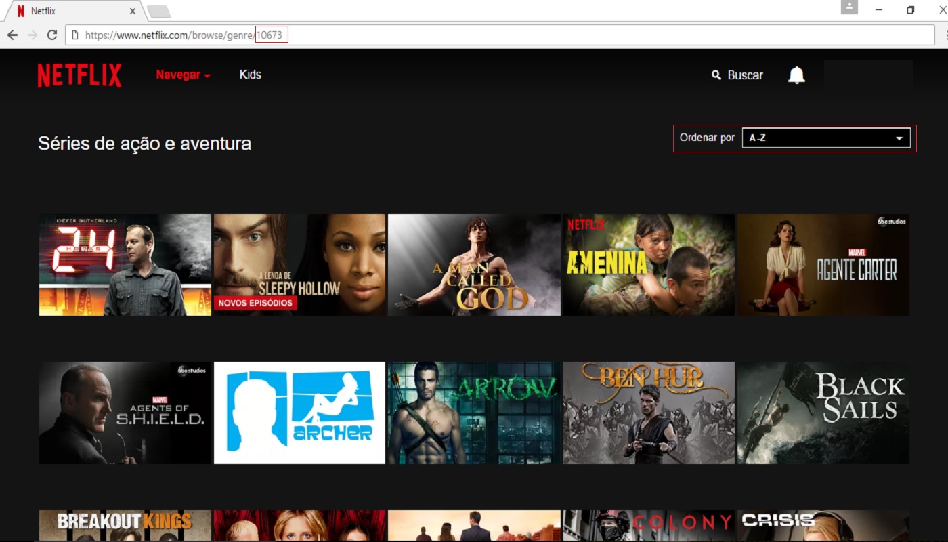Open the A Menina thumbnail
The width and height of the screenshot is (948, 542).
pyautogui.click(x=649, y=265)
